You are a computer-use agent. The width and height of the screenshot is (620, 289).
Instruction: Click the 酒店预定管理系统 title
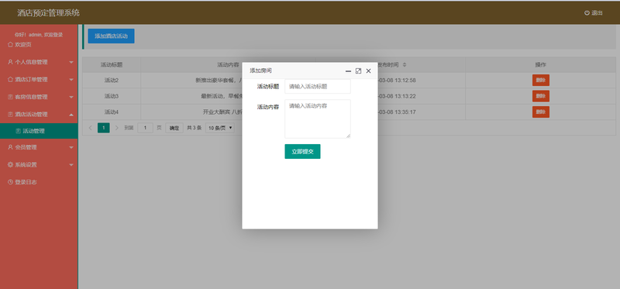48,13
